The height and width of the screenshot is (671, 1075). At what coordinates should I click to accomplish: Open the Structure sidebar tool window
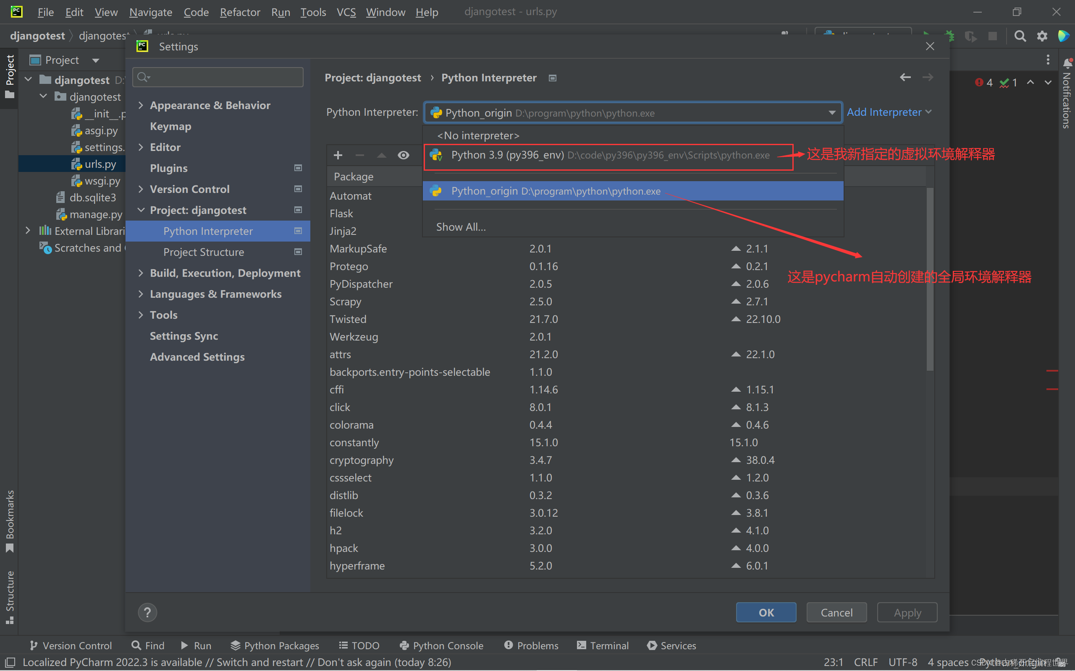point(9,597)
